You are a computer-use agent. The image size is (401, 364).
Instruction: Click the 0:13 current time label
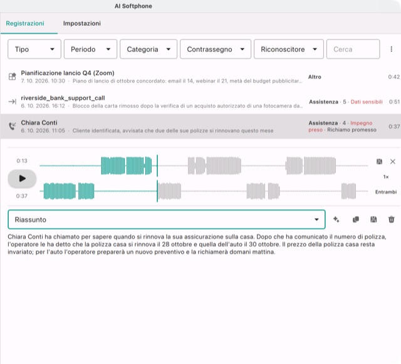coord(22,160)
